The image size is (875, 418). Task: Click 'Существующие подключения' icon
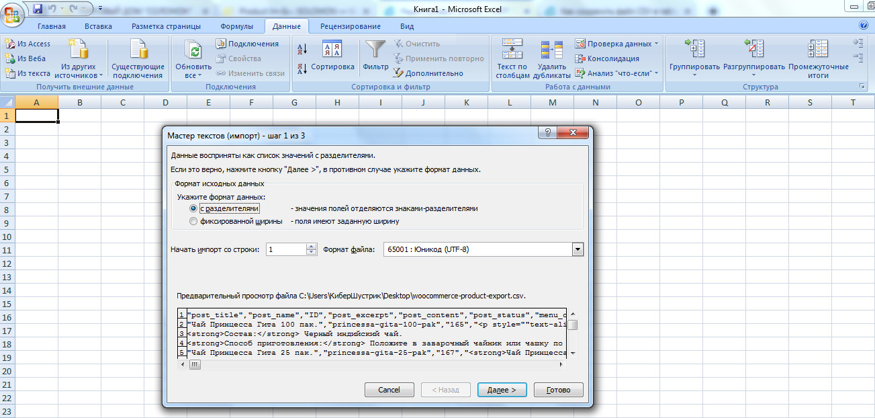tap(138, 50)
